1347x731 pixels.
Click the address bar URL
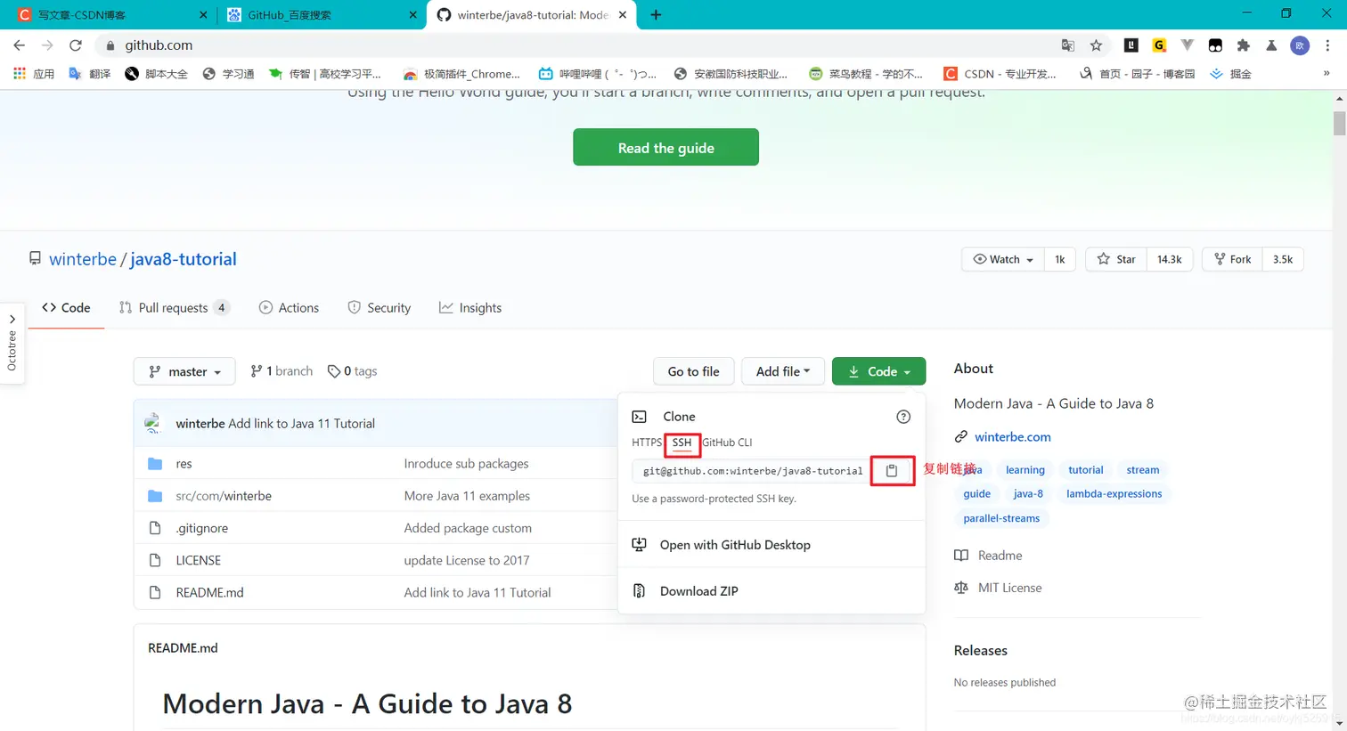tap(159, 45)
